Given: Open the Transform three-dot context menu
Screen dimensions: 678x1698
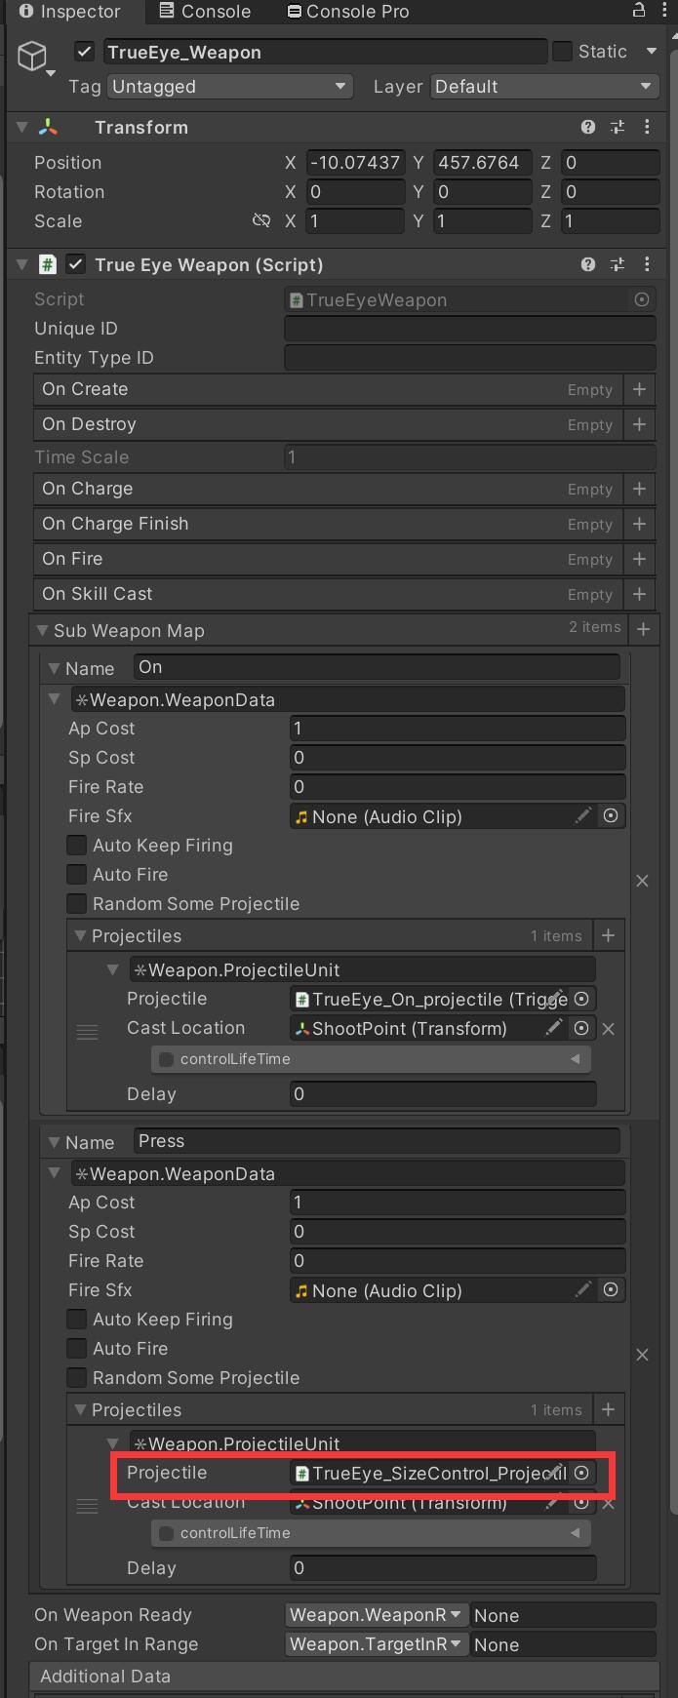Looking at the screenshot, I should (x=646, y=127).
